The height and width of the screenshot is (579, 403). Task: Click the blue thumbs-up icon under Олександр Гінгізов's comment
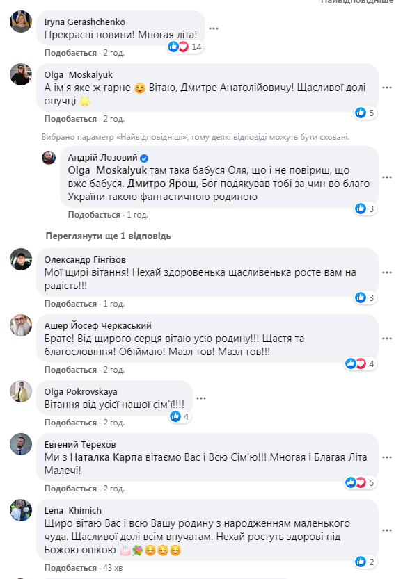point(361,299)
